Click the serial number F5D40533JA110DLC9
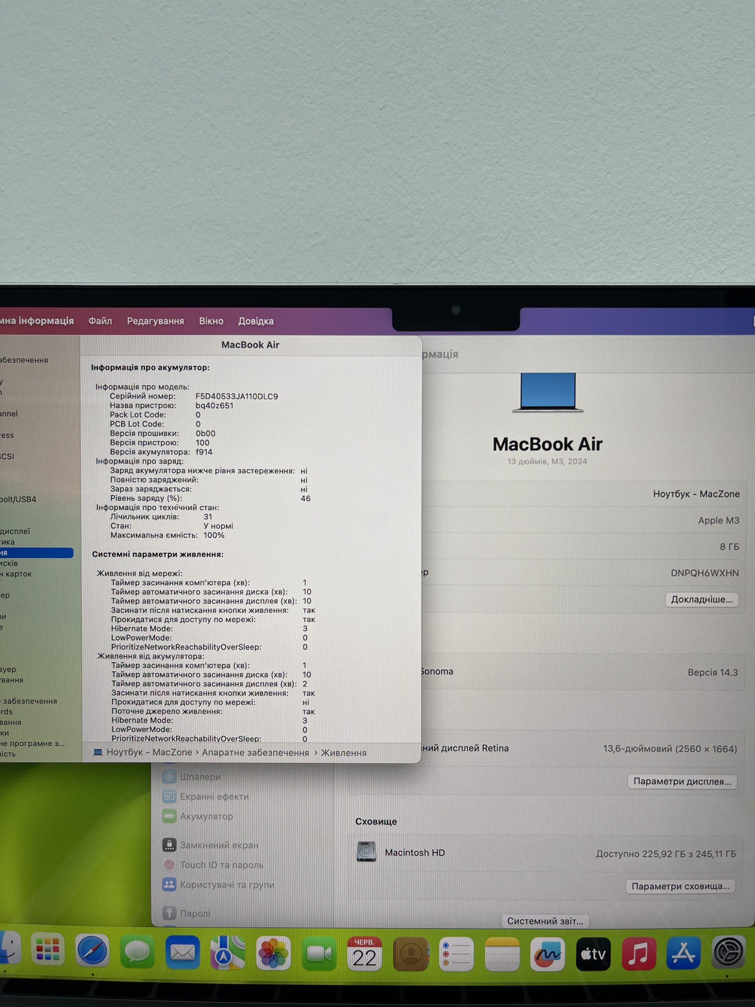 point(237,396)
